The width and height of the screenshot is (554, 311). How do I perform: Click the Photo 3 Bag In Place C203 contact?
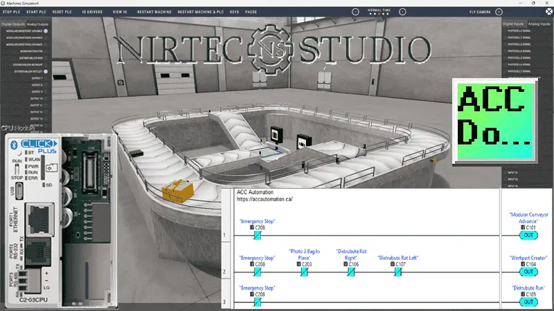click(304, 272)
